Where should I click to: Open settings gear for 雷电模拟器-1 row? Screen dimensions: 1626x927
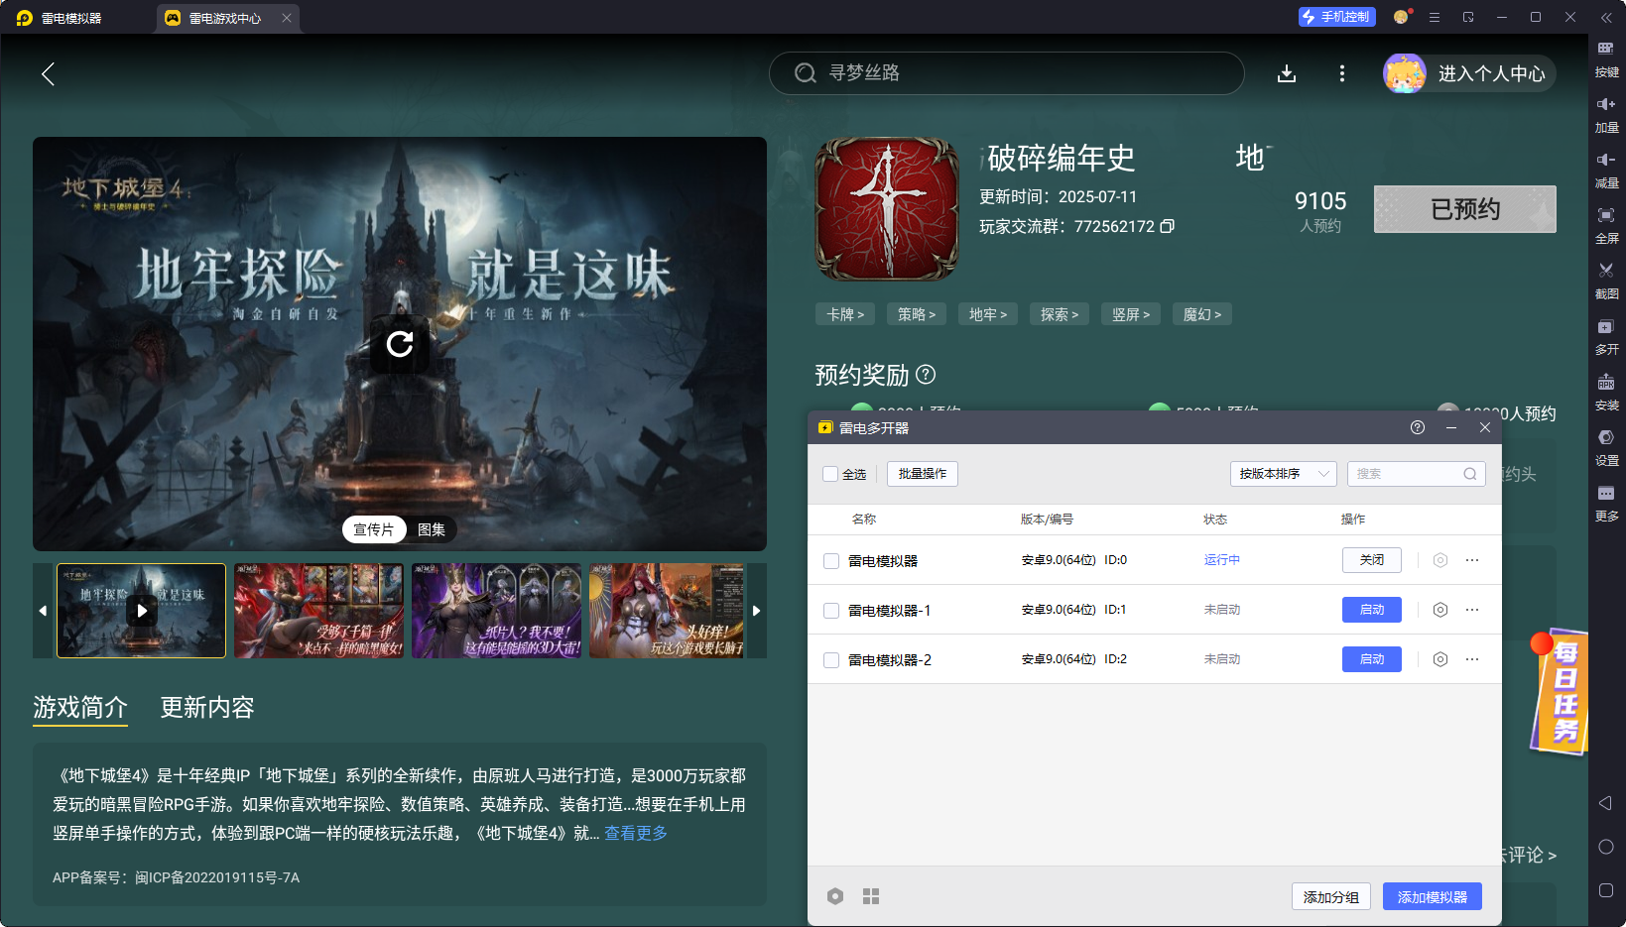point(1440,610)
